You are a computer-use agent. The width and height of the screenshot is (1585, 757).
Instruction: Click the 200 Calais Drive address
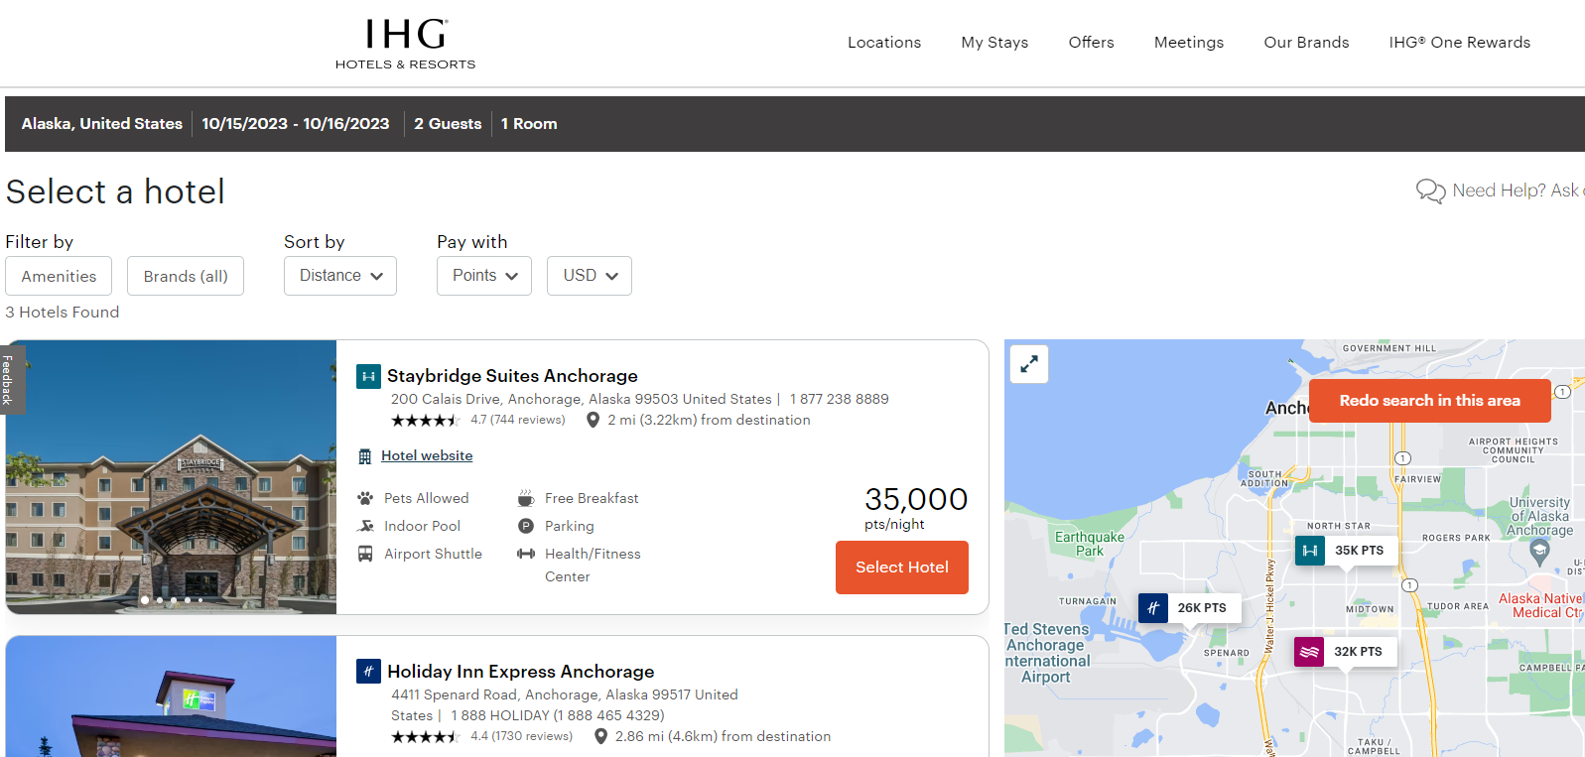[x=581, y=399]
